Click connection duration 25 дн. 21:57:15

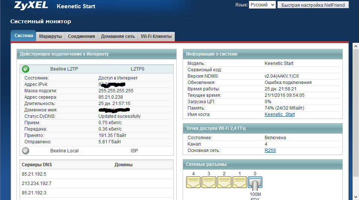pos(115,104)
